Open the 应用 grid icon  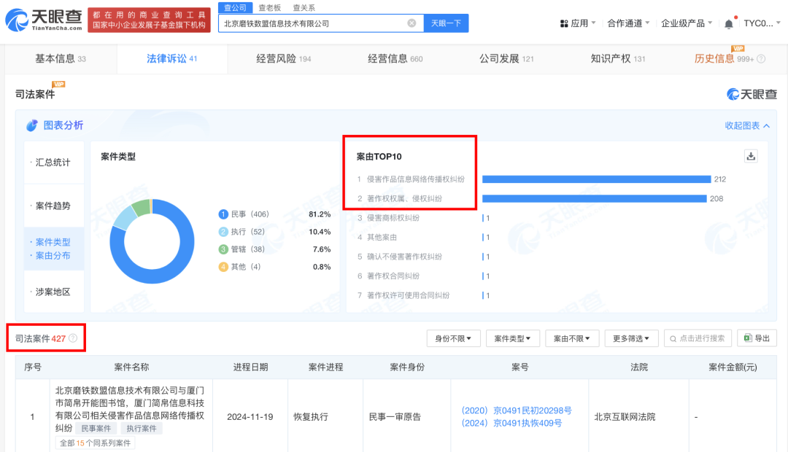tap(564, 23)
